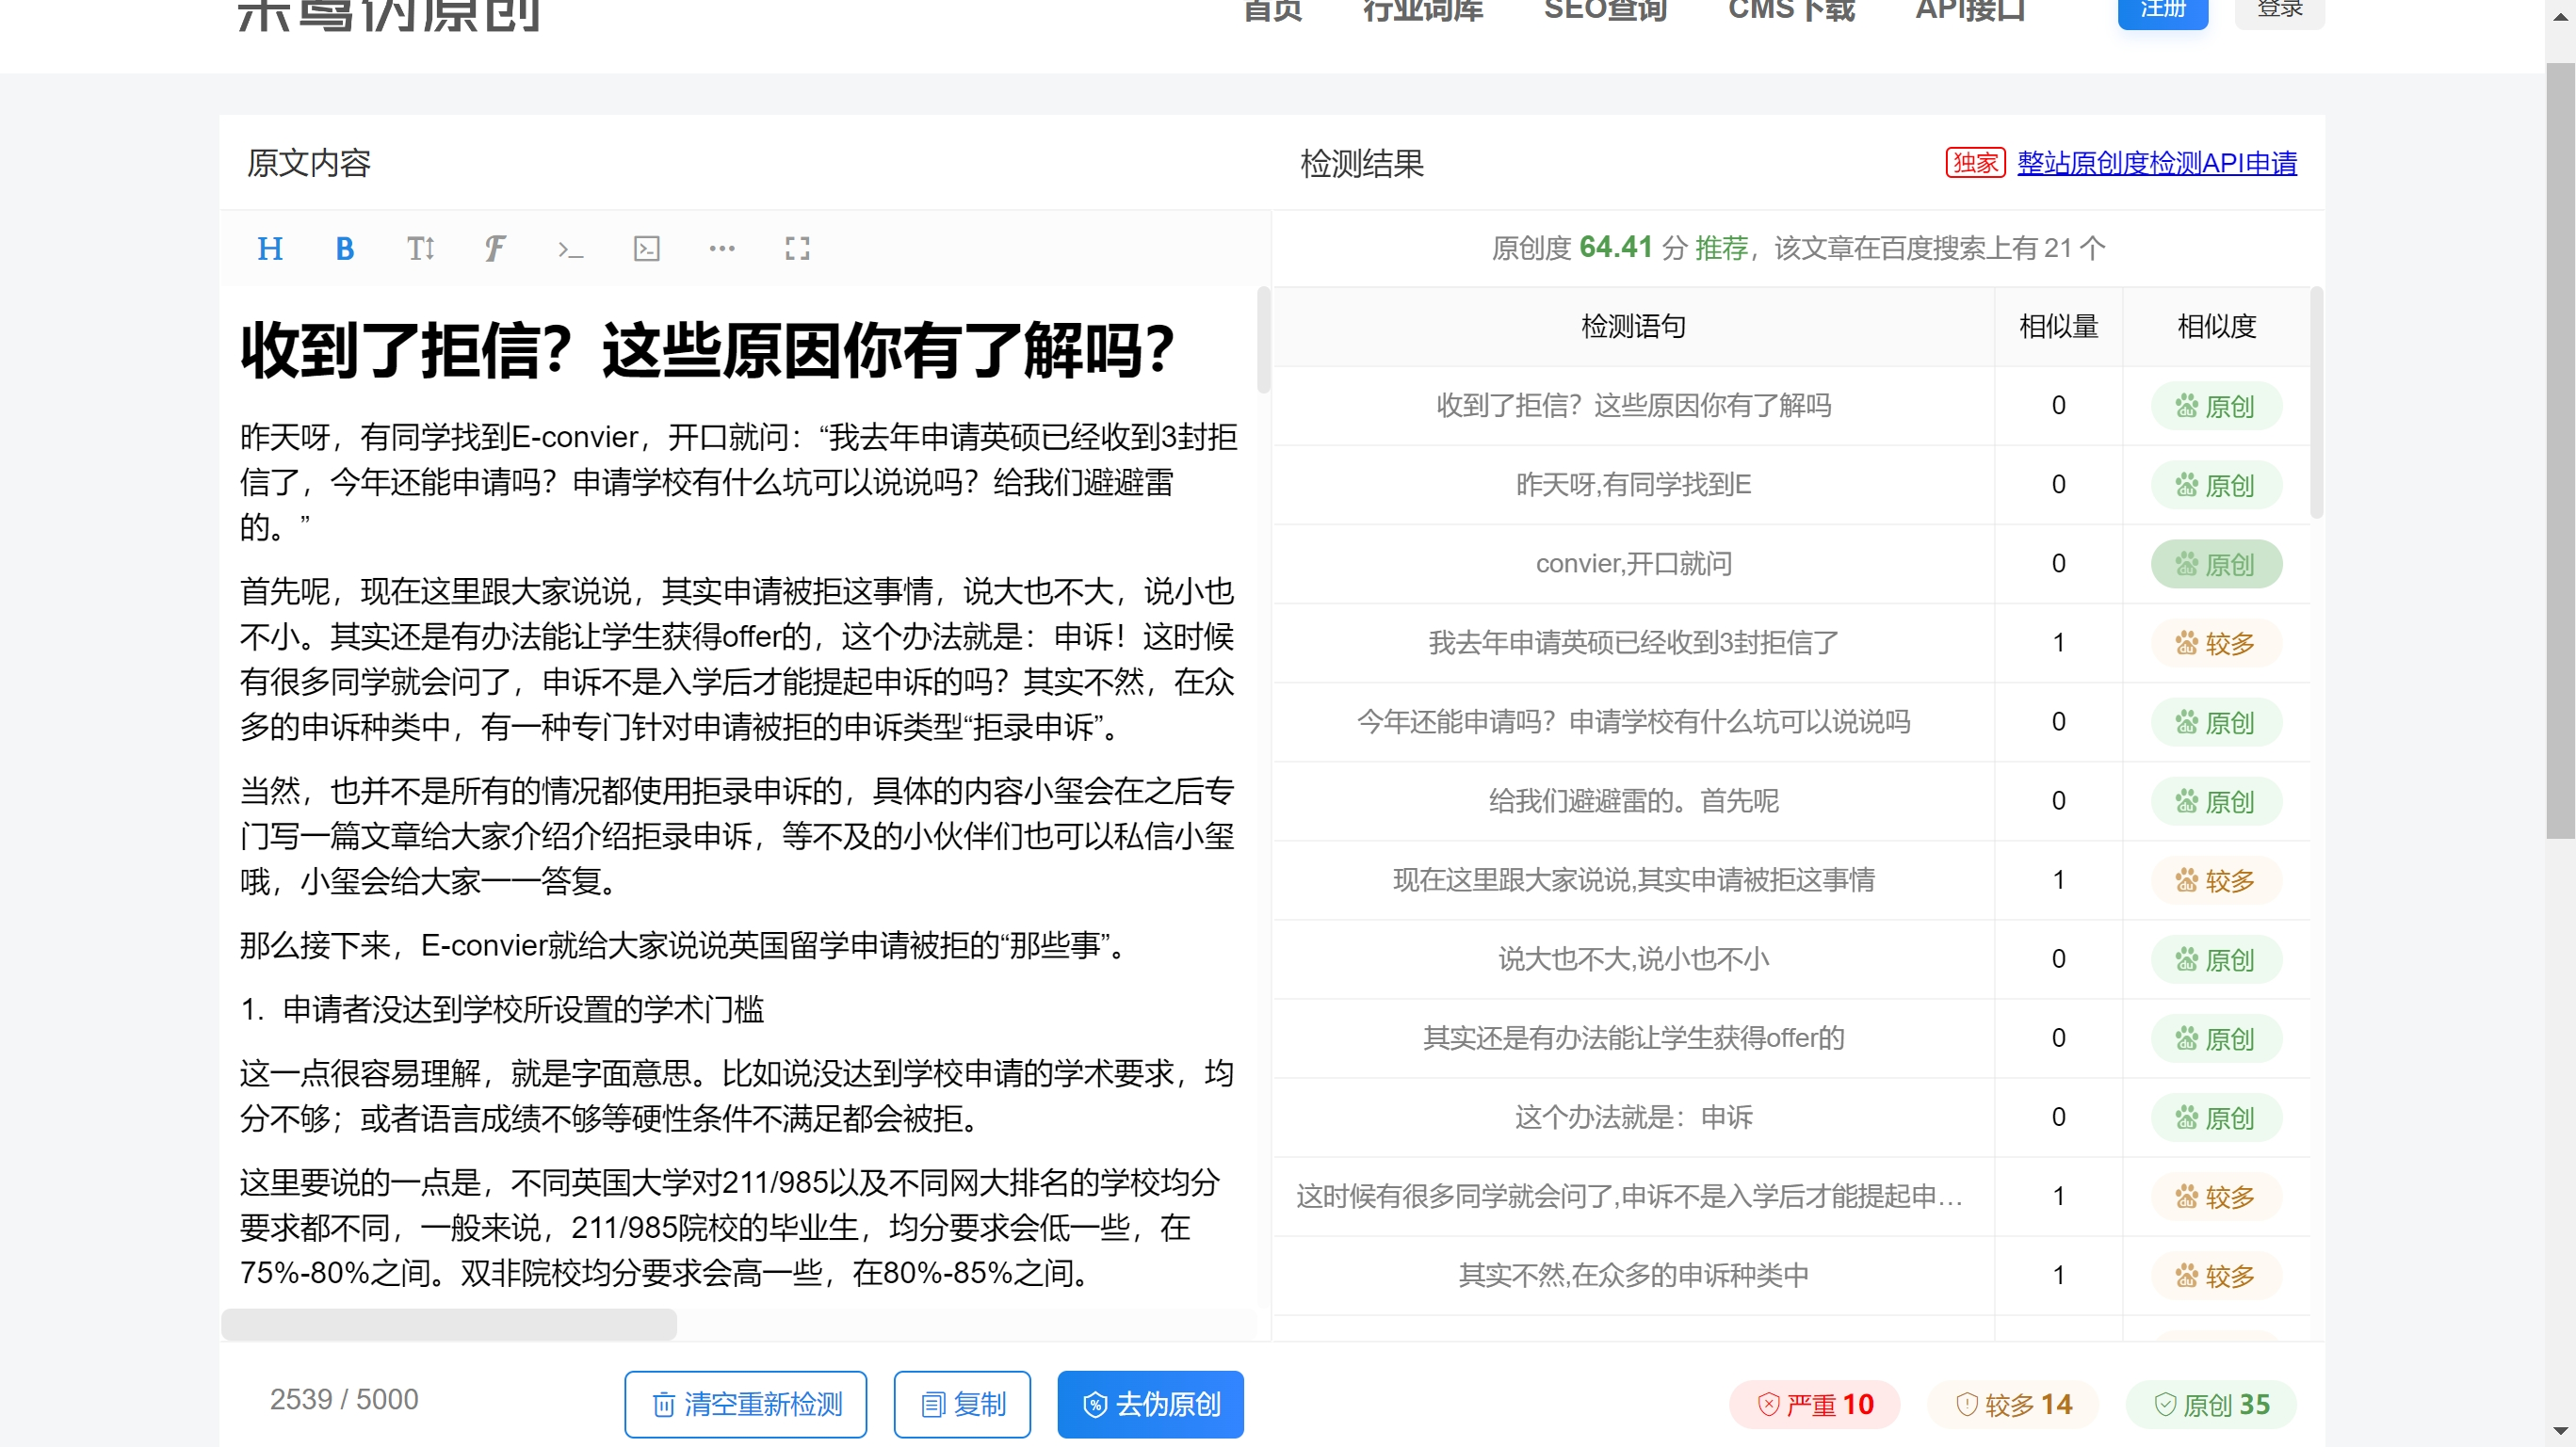This screenshot has height=1447, width=2576.
Task: Click the 独家 red badge
Action: click(x=1975, y=163)
